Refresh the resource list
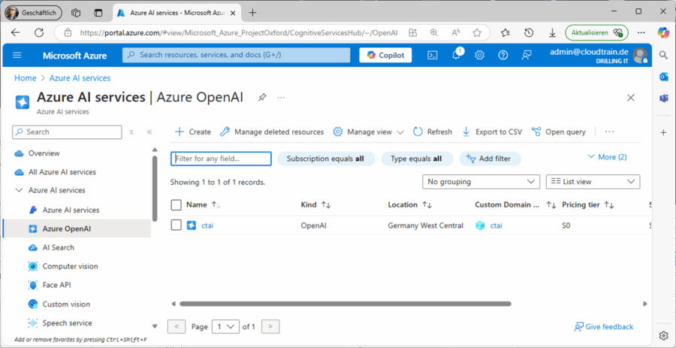This screenshot has height=348, width=676. click(x=433, y=132)
